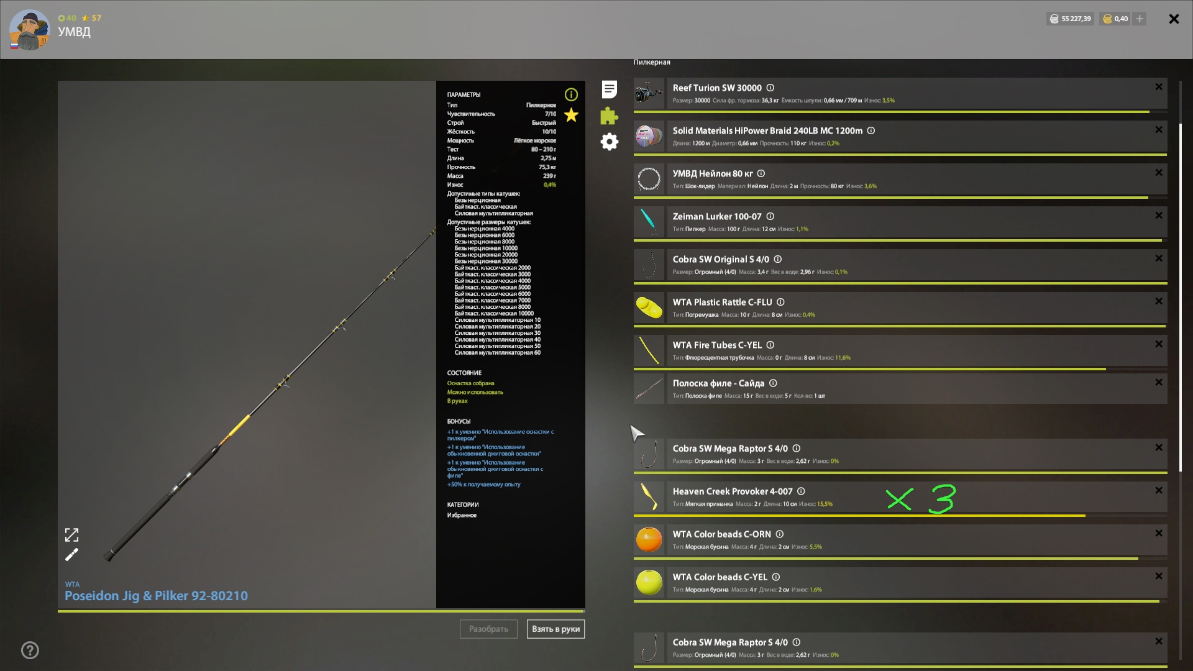
Task: Open info for Solid Materials HiPower Braid
Action: pos(871,131)
